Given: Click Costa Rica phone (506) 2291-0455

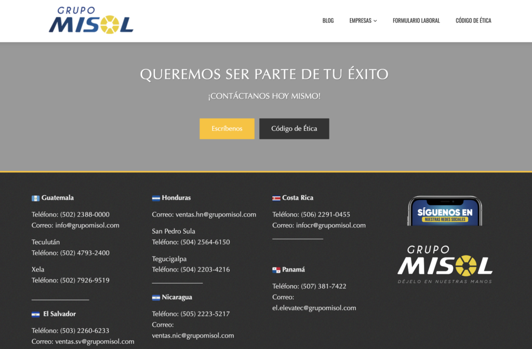Looking at the screenshot, I should 325,214.
